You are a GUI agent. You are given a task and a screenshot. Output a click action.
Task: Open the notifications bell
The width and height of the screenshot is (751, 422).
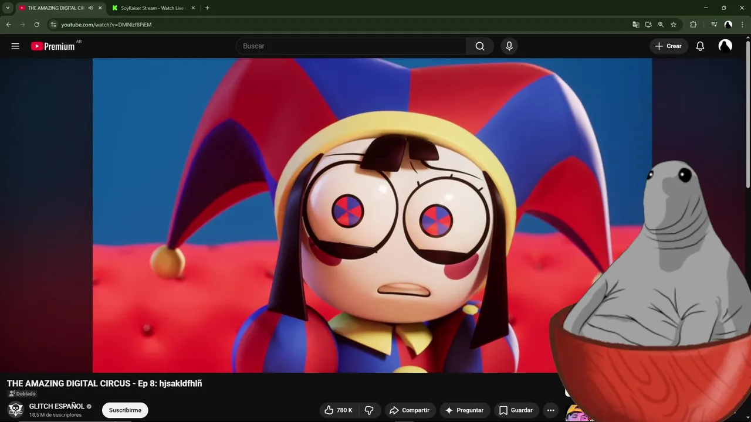click(x=700, y=46)
